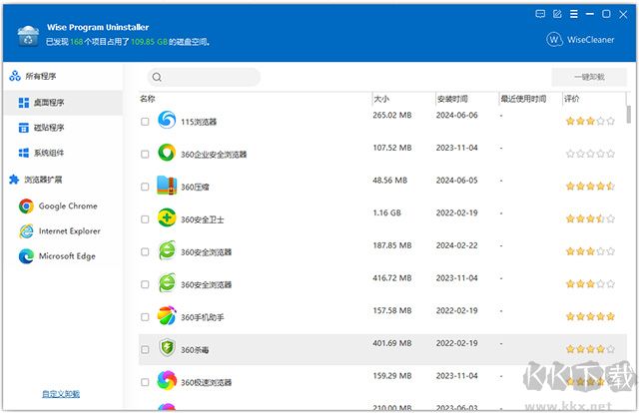Image resolution: width=639 pixels, height=413 pixels.
Task: Rate 360企业安全浏览器 using empty stars
Action: pos(590,154)
